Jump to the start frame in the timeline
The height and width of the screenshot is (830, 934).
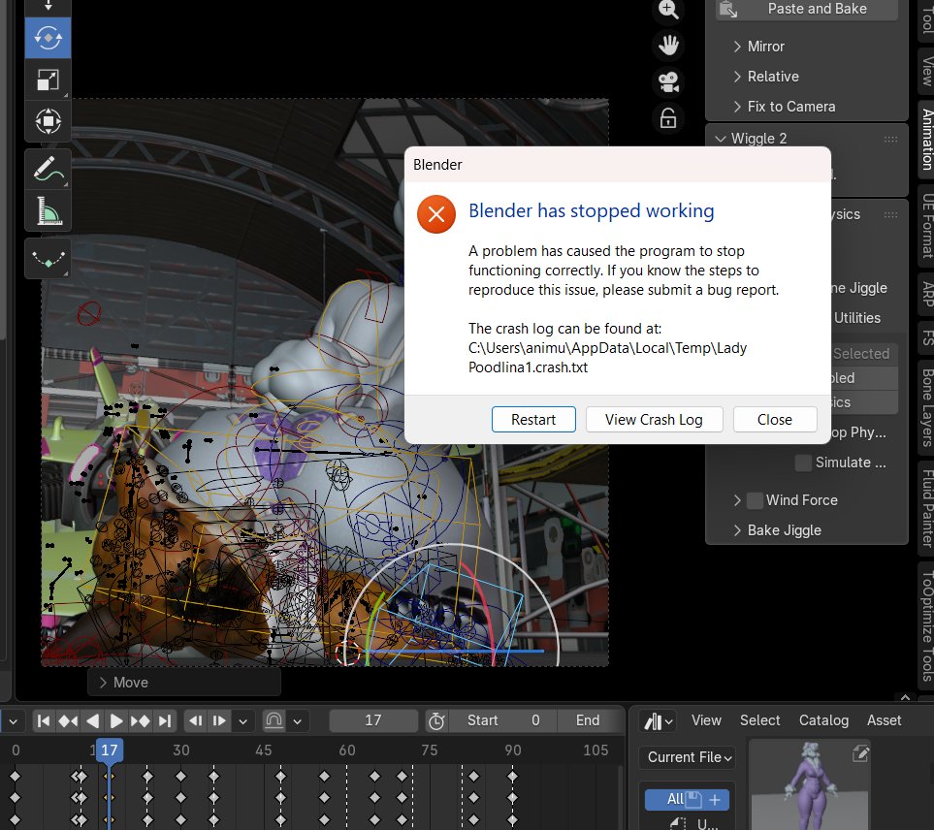click(x=44, y=721)
